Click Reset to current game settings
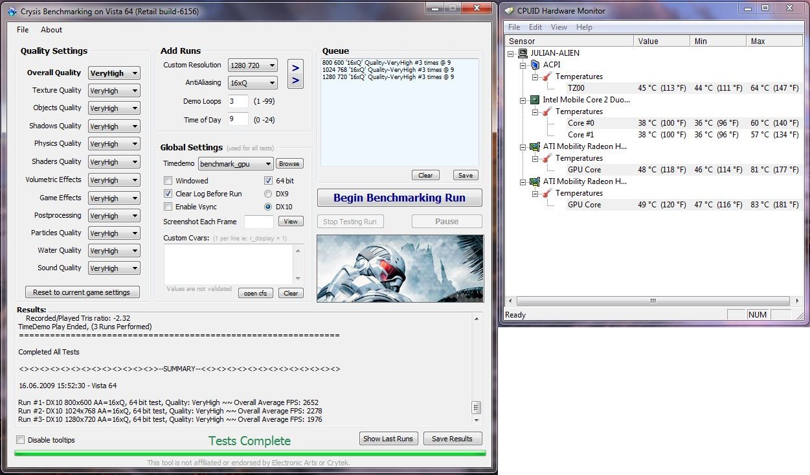810x475 pixels. pos(82,292)
